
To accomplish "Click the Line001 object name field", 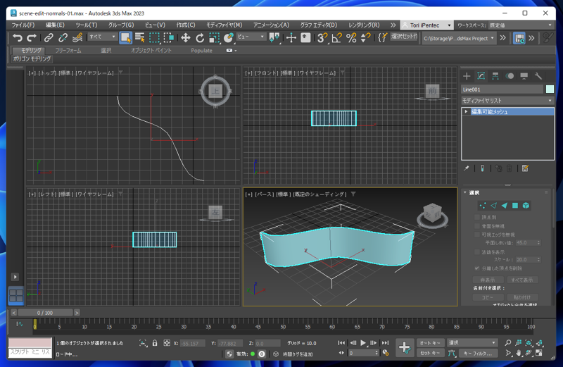I will pyautogui.click(x=502, y=89).
